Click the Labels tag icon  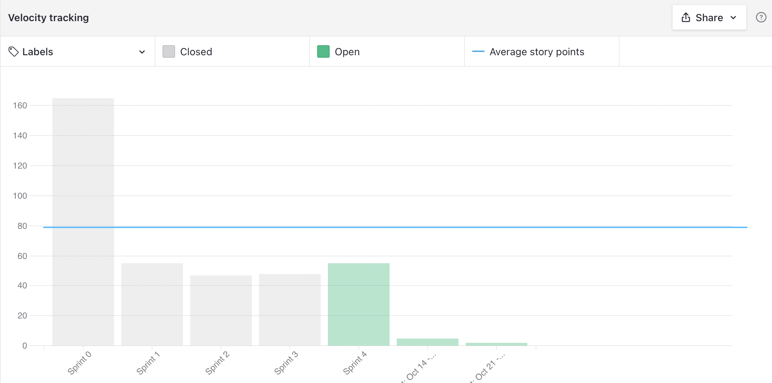[13, 52]
